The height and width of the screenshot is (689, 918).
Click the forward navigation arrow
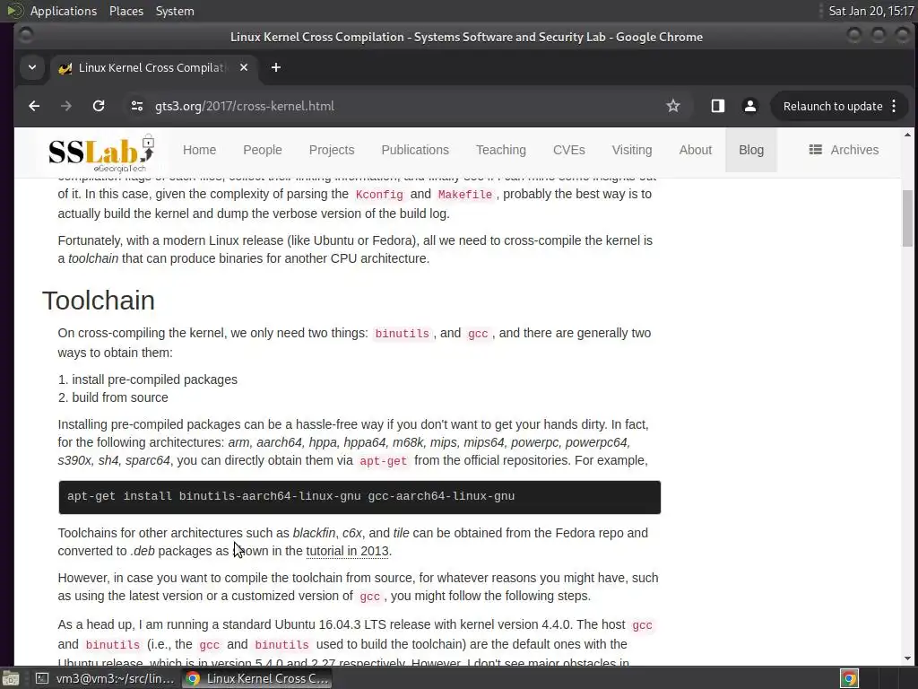click(66, 106)
